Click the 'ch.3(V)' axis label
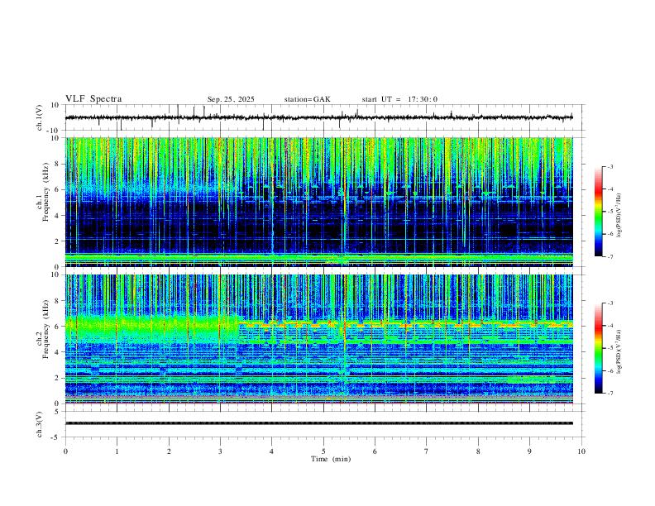The height and width of the screenshot is (506, 655). 40,424
